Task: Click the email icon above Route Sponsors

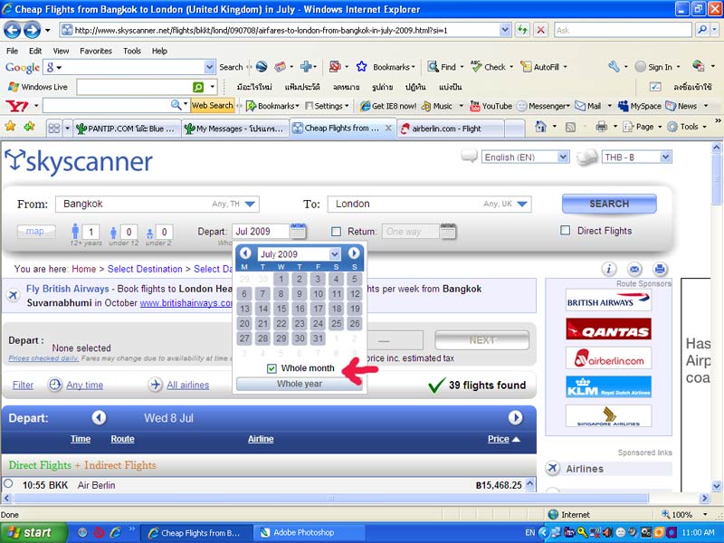Action: [634, 269]
